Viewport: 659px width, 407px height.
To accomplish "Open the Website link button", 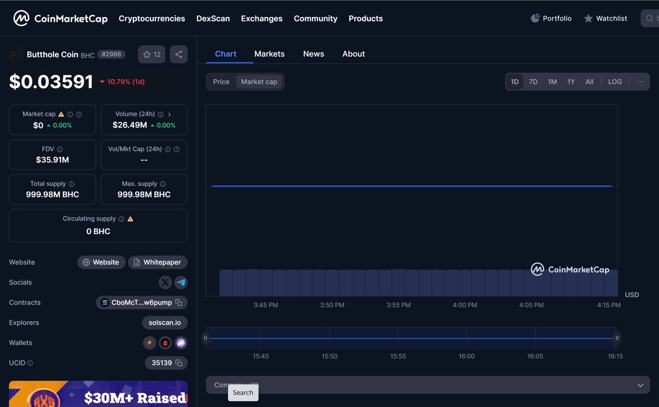I will point(101,262).
